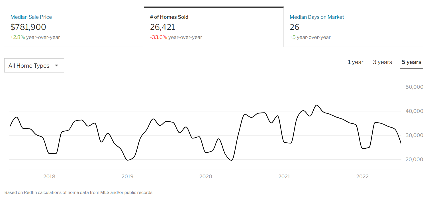The width and height of the screenshot is (429, 199).
Task: Click the # of Homes Sold heading
Action: pyautogui.click(x=169, y=17)
